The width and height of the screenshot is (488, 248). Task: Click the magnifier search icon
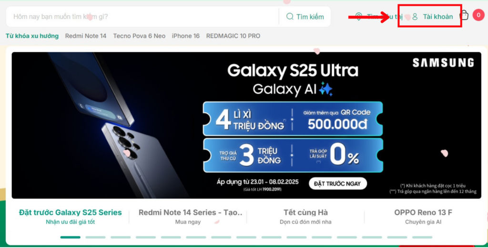click(290, 17)
